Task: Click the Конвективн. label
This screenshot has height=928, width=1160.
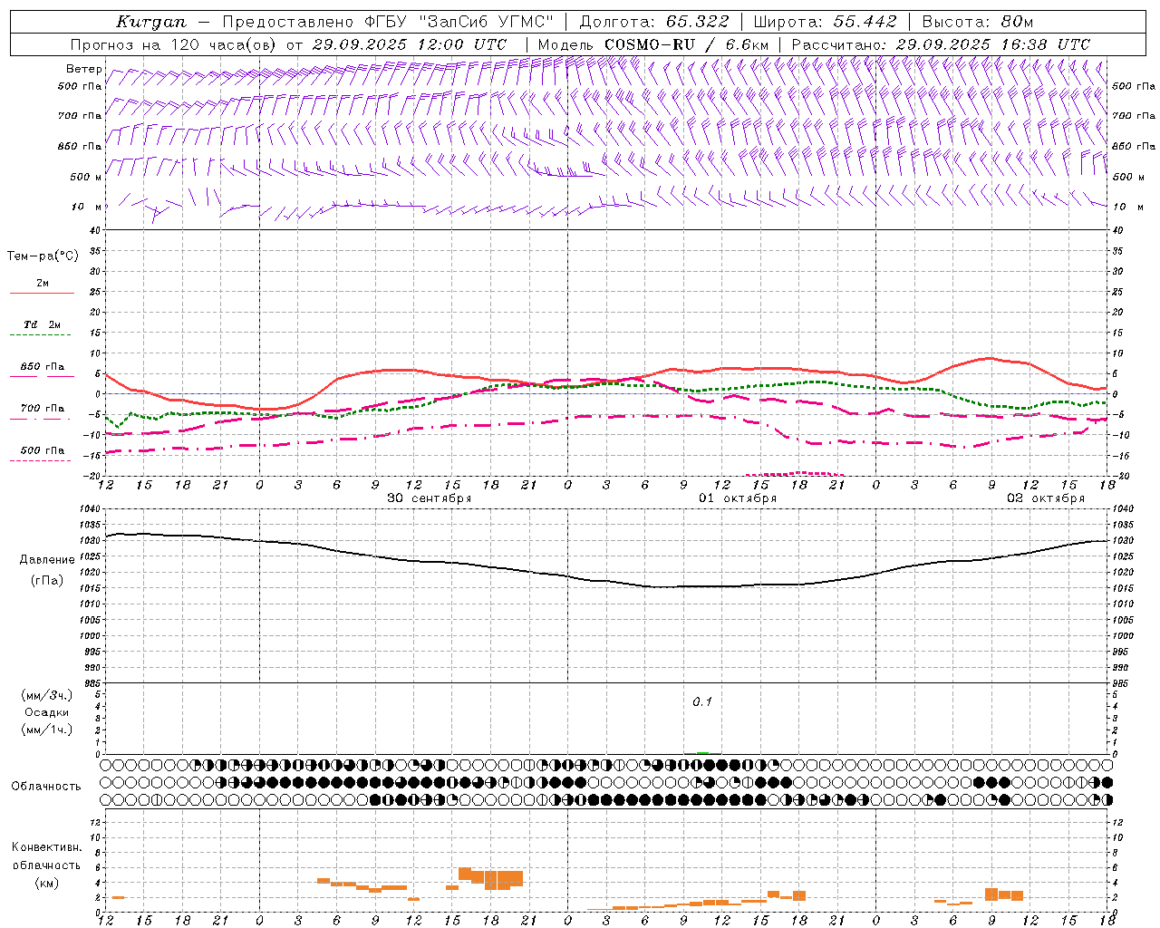Action: coord(46,847)
